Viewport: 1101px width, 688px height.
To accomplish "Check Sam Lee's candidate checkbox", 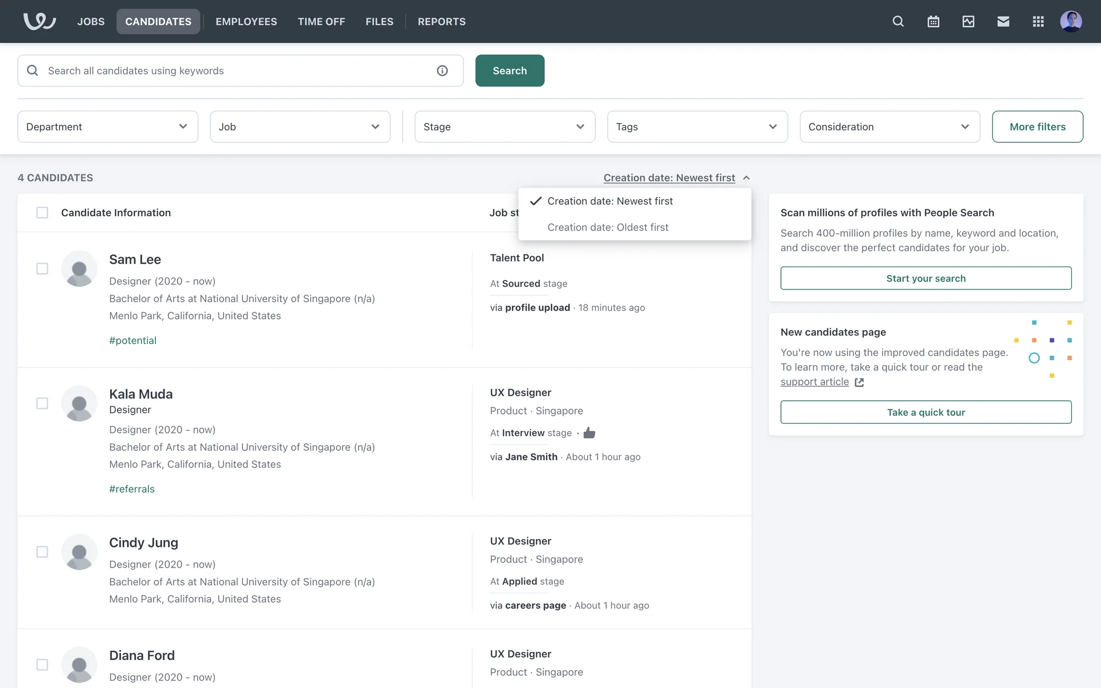I will 42,268.
